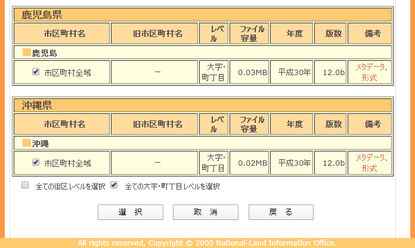Click the orange square icon beside 鹿児島
The width and height of the screenshot is (415, 248).
point(26,52)
